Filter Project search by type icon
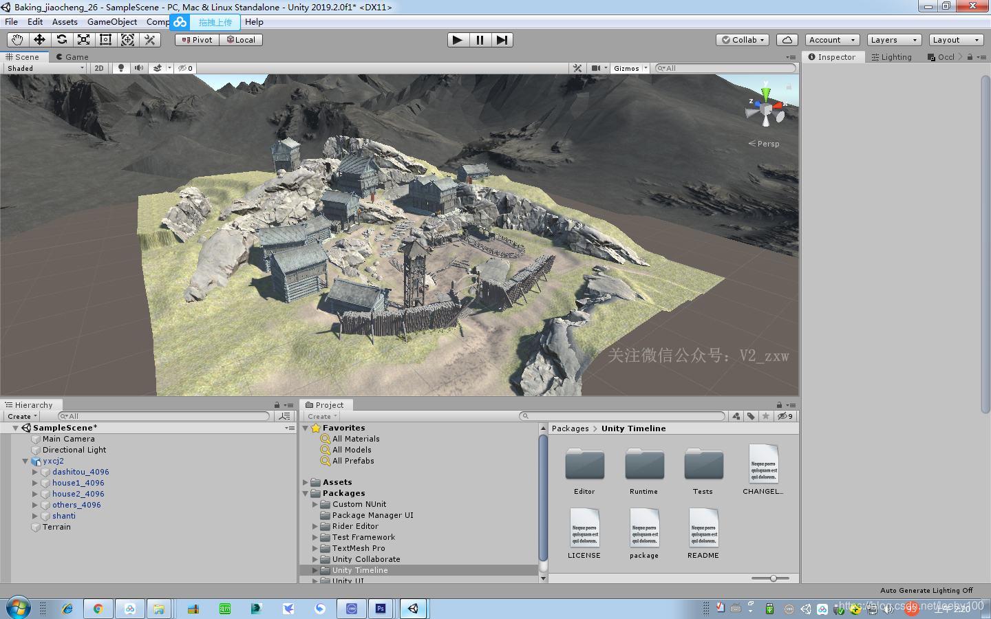This screenshot has width=991, height=619. (x=736, y=416)
